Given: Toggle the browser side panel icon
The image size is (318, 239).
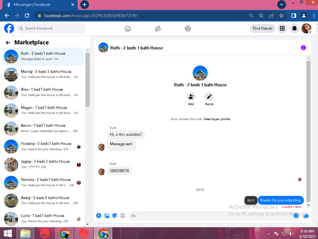Looking at the screenshot, I should pos(294,15).
